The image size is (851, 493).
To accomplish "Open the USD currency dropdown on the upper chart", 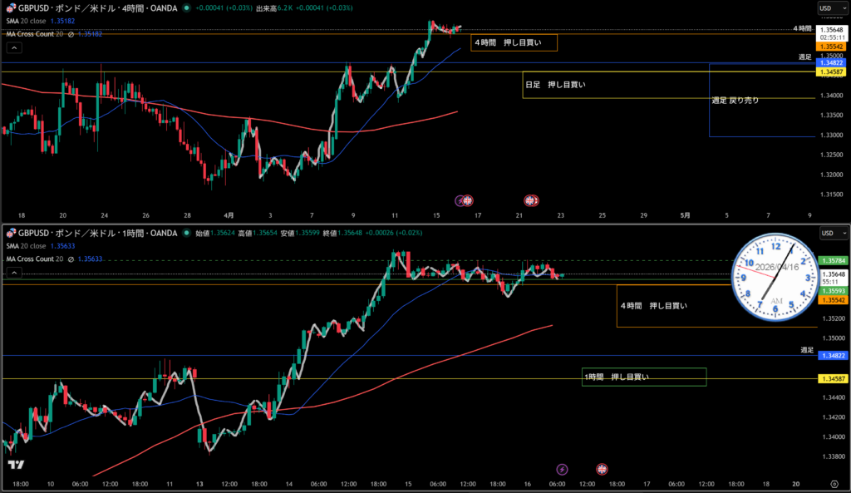I will [x=828, y=8].
